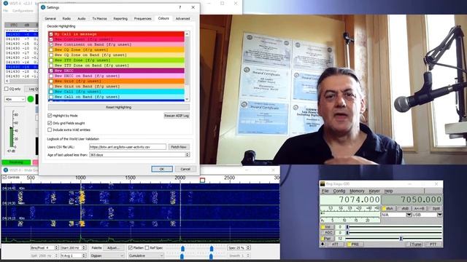Open the Reporting tab

point(120,19)
